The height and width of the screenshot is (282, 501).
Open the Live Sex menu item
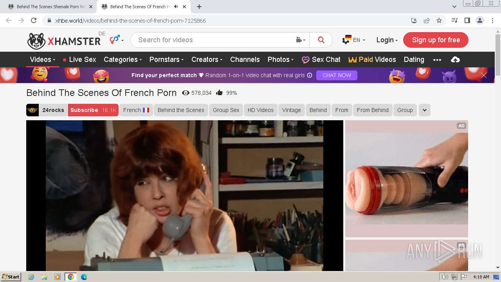[79, 60]
